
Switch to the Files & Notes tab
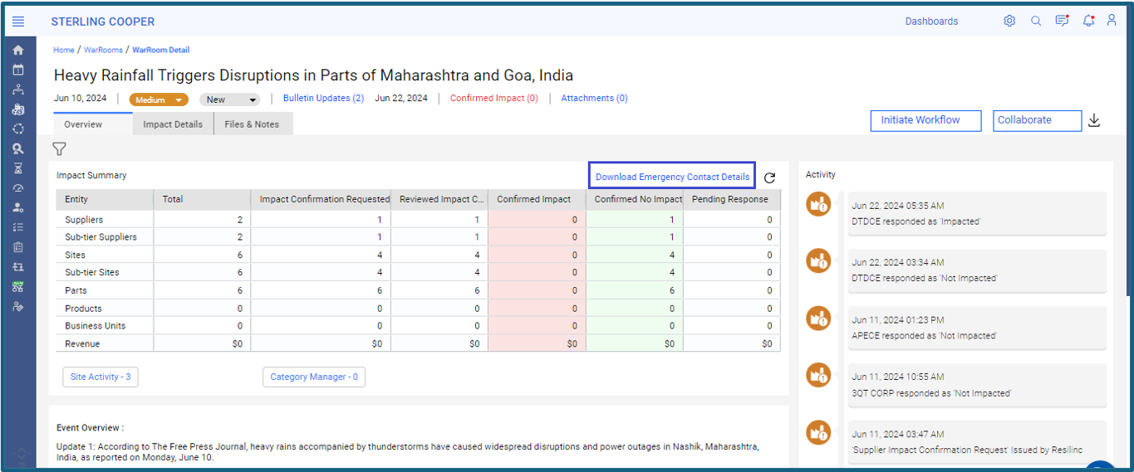pos(252,124)
